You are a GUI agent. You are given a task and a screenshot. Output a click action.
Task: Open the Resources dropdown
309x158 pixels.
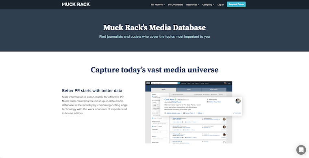pyautogui.click(x=193, y=4)
